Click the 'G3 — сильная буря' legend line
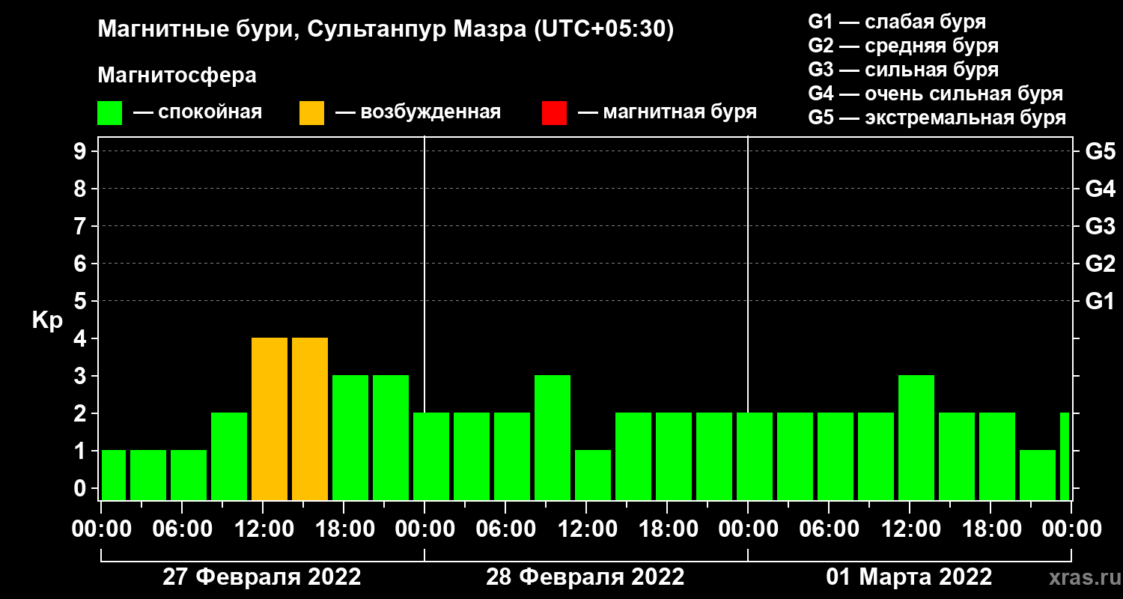Image resolution: width=1123 pixels, height=599 pixels. (x=904, y=70)
